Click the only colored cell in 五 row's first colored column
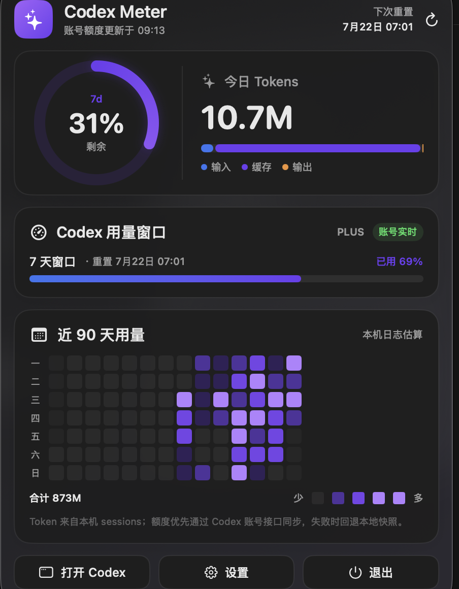 (184, 436)
